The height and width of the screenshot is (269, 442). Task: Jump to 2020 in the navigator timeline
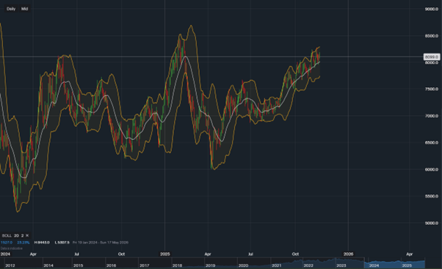click(243, 265)
